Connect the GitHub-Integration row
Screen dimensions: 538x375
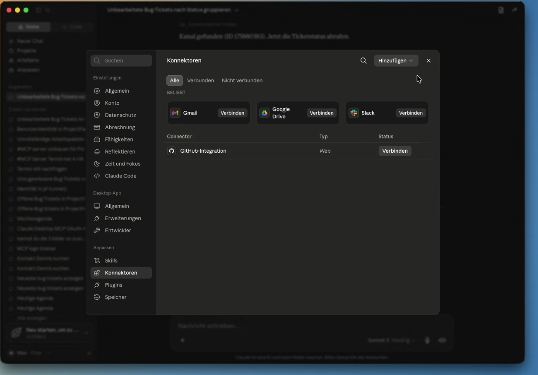coord(395,151)
